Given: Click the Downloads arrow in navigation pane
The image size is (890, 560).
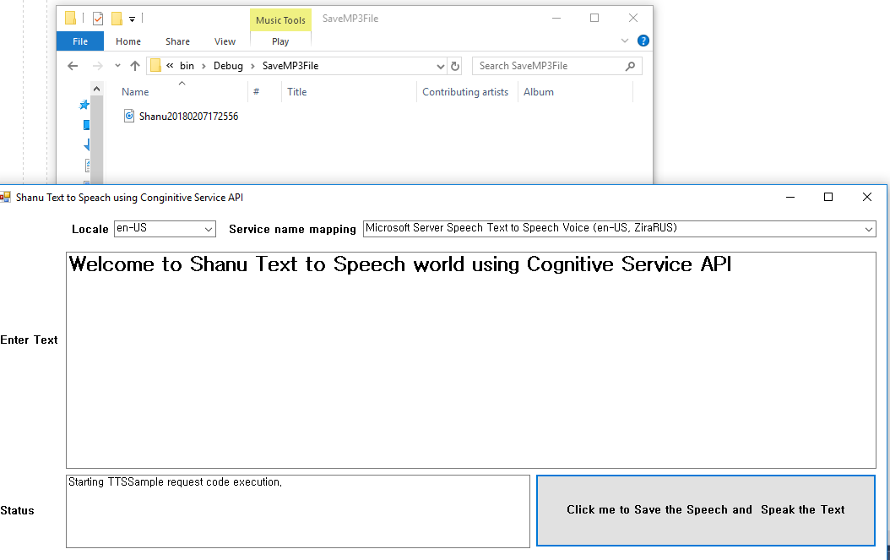Looking at the screenshot, I should [x=87, y=145].
